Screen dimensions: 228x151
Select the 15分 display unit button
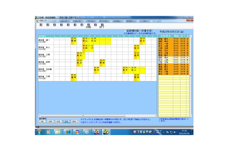pyautogui.click(x=58, y=122)
